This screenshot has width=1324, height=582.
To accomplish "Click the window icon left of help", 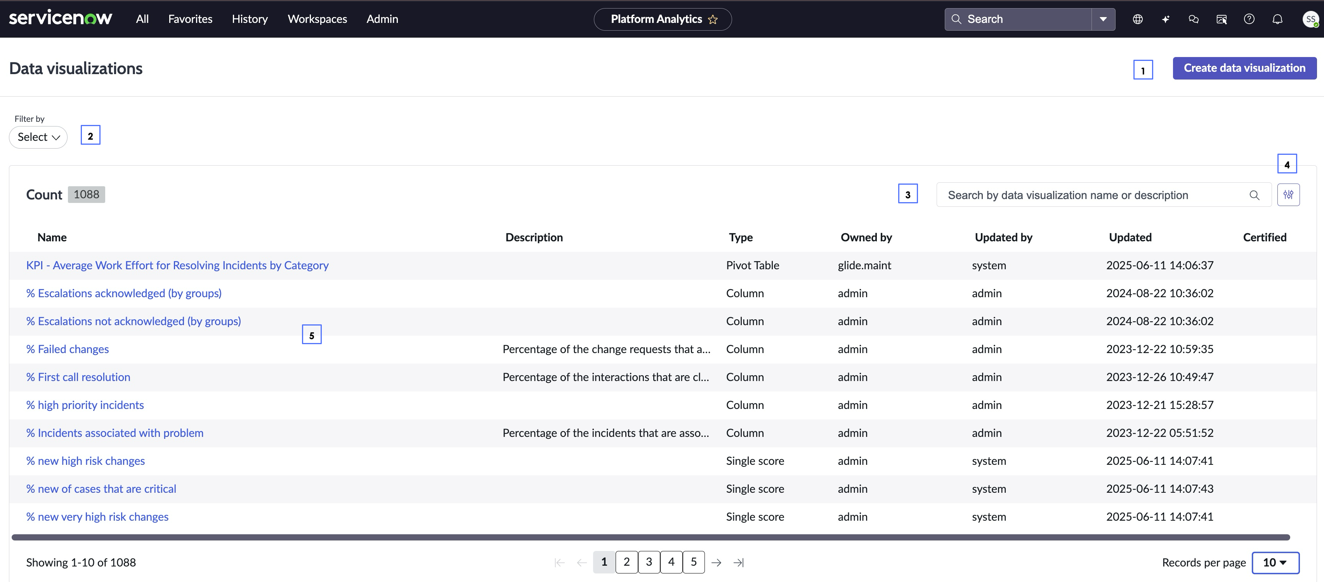I will 1222,19.
